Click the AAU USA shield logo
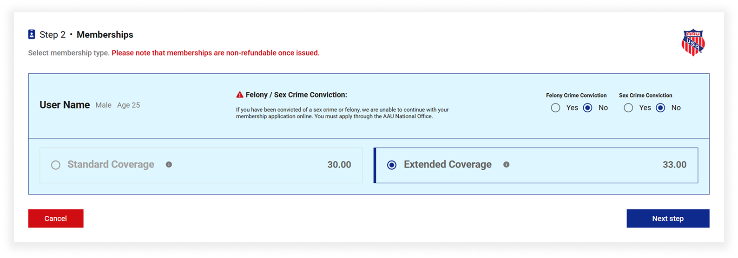The width and height of the screenshot is (738, 258). point(693,43)
